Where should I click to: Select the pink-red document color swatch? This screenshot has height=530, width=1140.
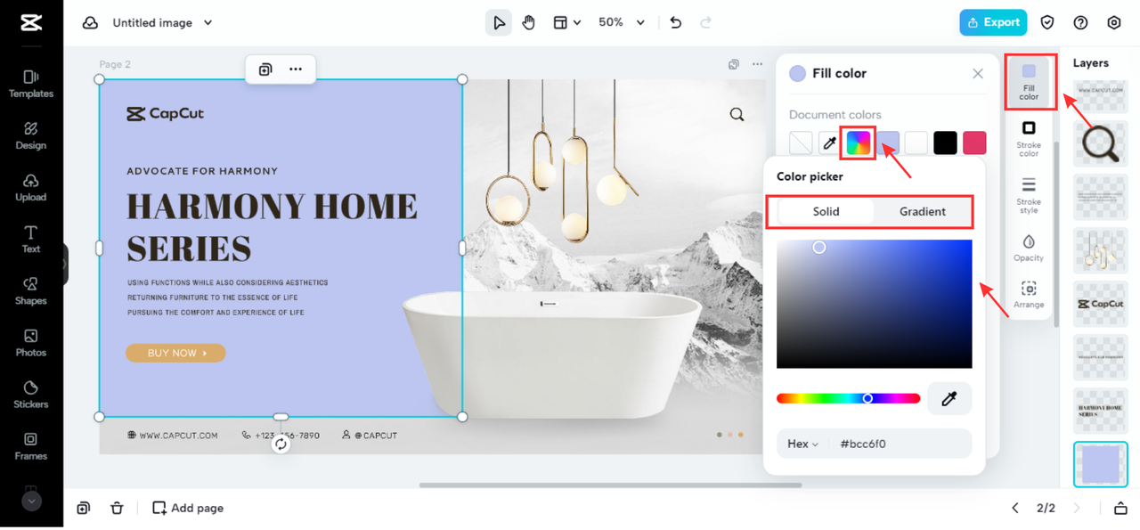click(975, 143)
